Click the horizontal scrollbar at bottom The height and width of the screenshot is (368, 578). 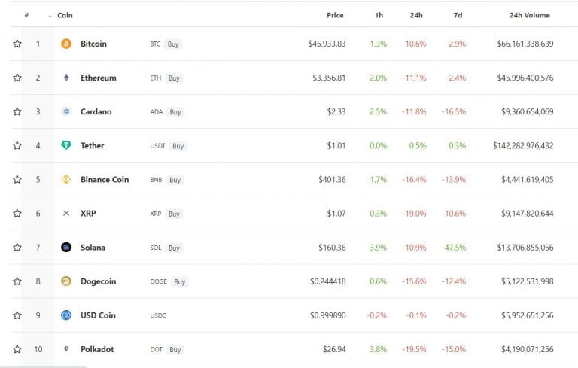pyautogui.click(x=44, y=367)
